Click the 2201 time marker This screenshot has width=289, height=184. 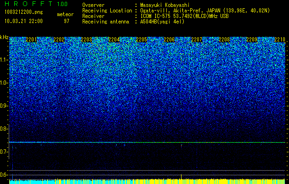pyautogui.click(x=31, y=40)
